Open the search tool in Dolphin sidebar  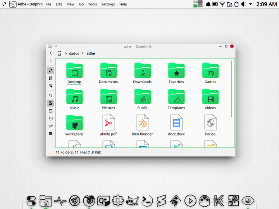tap(51, 96)
